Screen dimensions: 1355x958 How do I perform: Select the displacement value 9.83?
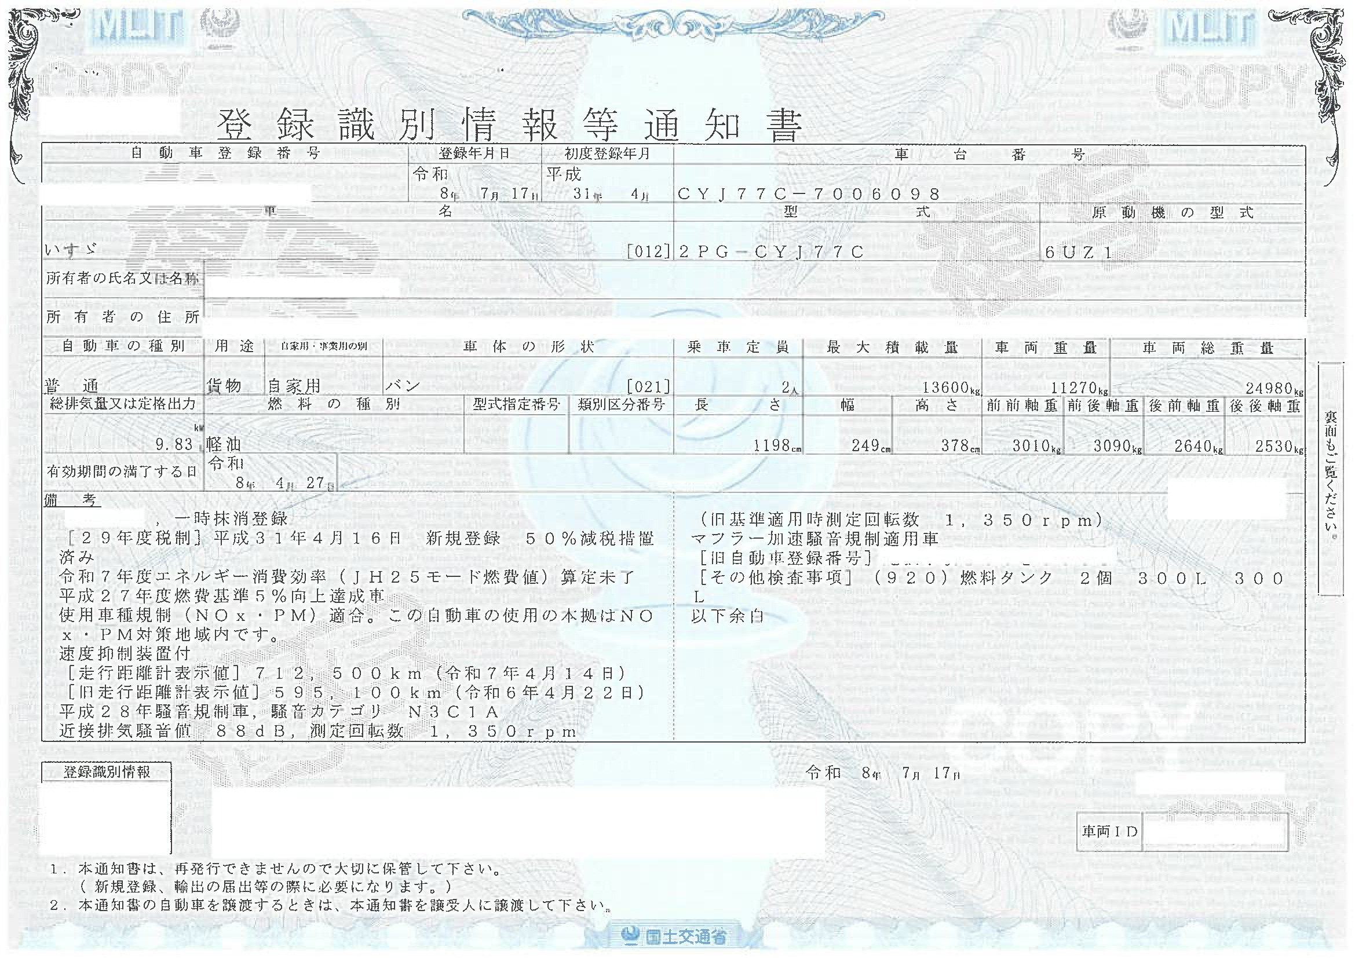174,444
